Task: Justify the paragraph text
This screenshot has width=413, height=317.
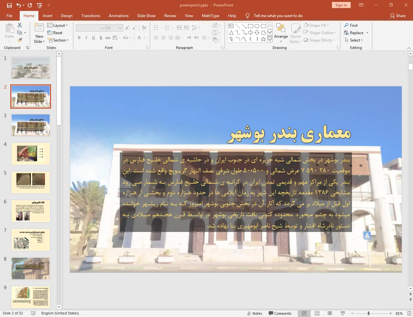Action: pos(177,38)
